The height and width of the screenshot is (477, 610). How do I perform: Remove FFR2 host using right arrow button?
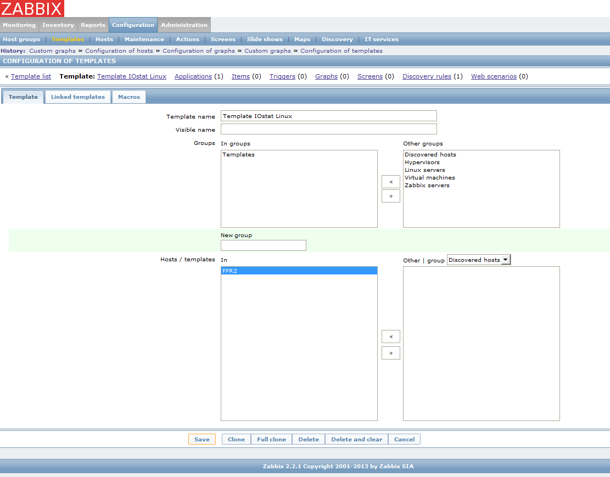click(390, 353)
